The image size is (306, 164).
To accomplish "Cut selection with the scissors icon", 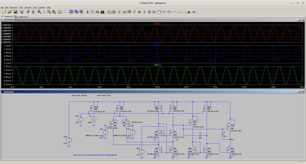I will click(88, 12).
